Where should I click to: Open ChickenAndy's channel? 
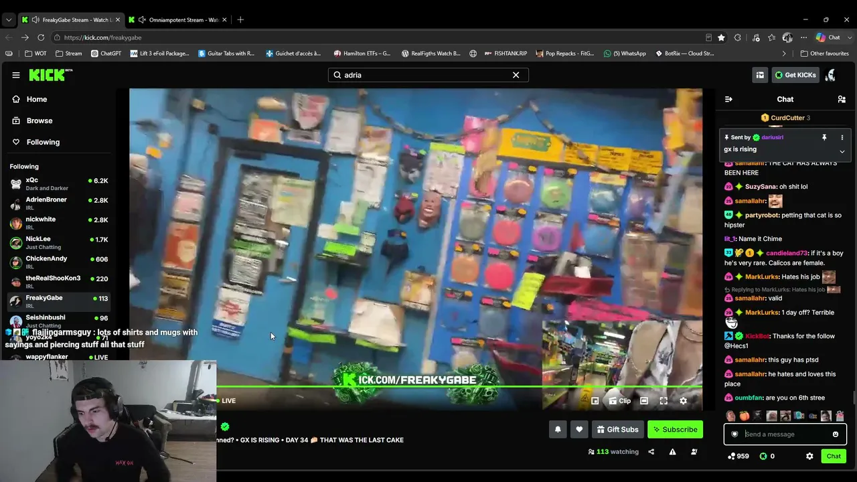coord(59,262)
